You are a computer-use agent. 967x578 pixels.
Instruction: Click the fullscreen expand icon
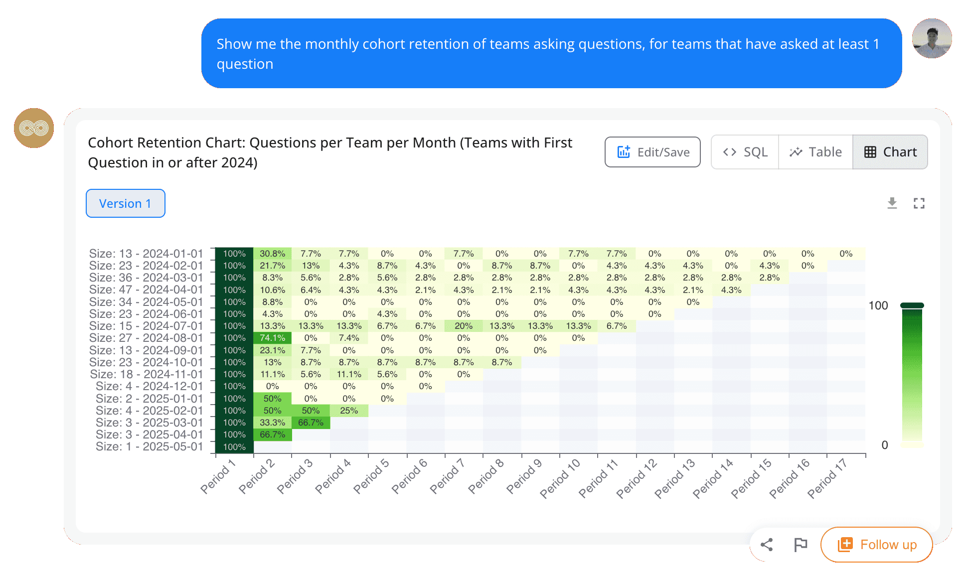919,203
